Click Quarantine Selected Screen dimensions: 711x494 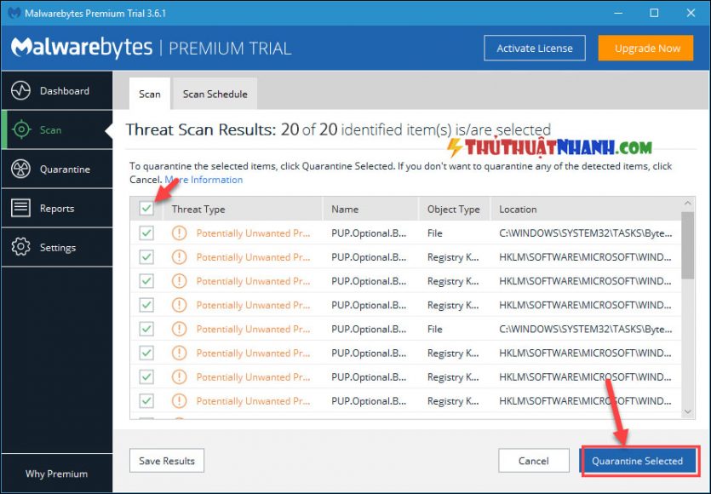click(x=639, y=460)
